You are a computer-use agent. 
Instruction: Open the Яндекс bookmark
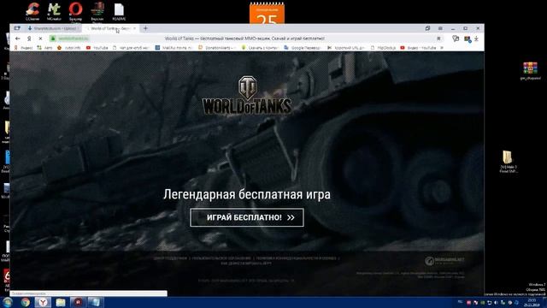click(23, 48)
